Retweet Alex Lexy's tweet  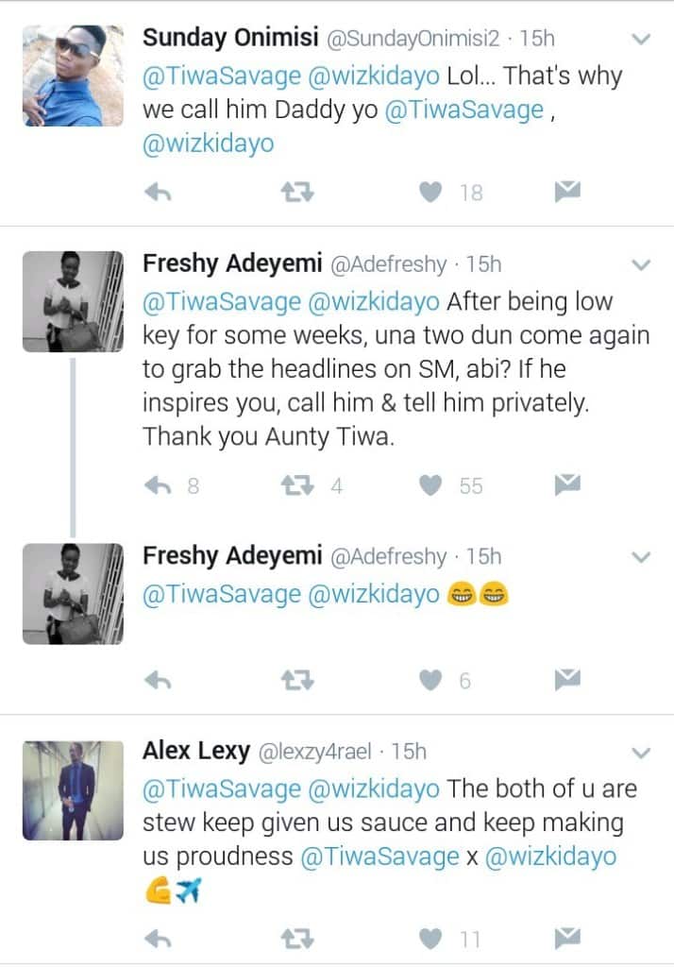(298, 939)
